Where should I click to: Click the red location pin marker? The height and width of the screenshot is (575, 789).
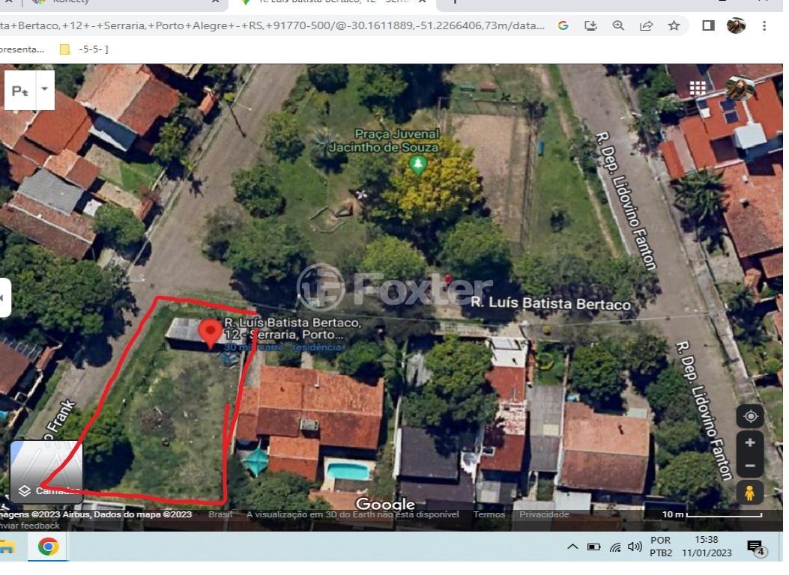pyautogui.click(x=210, y=331)
